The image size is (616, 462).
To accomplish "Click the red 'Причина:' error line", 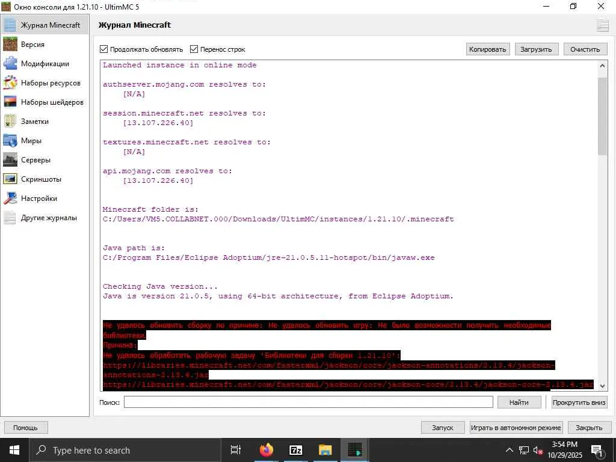I will [x=120, y=345].
